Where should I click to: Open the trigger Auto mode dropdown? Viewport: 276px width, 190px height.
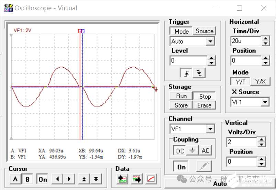210,41
